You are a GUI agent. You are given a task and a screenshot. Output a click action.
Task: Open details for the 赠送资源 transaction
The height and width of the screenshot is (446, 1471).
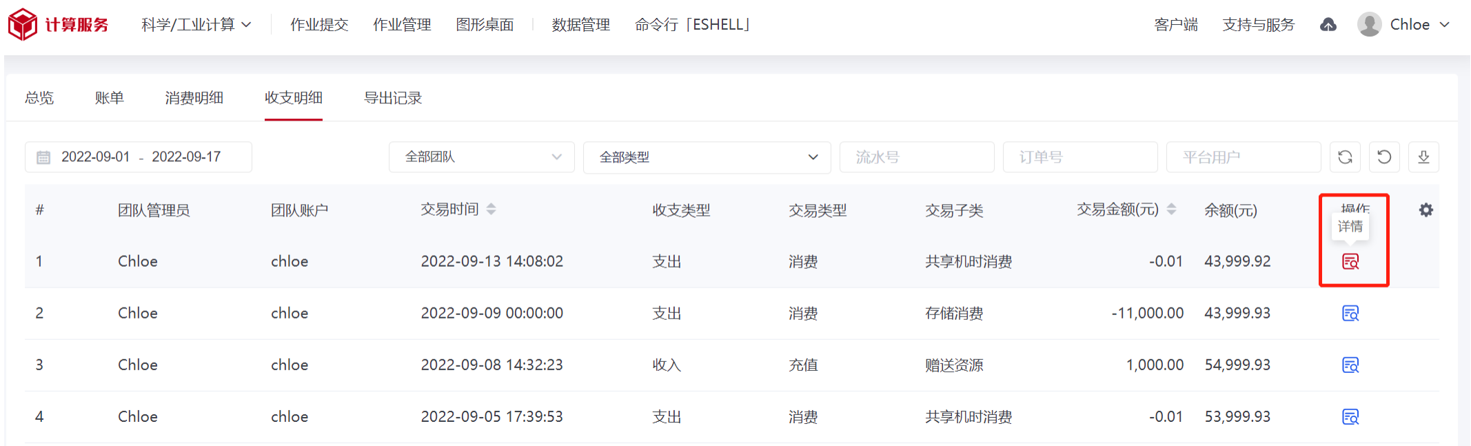(1350, 365)
